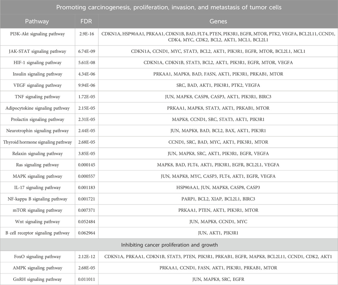The height and width of the screenshot is (285, 338).
Task: Select "Adipocytokine signaling pathway" cell
Action: 37,108
